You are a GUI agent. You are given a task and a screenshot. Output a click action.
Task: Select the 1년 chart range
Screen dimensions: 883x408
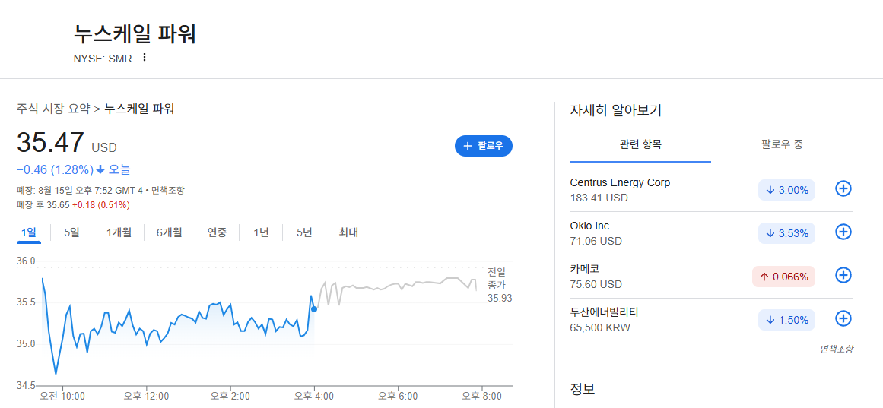tap(261, 232)
